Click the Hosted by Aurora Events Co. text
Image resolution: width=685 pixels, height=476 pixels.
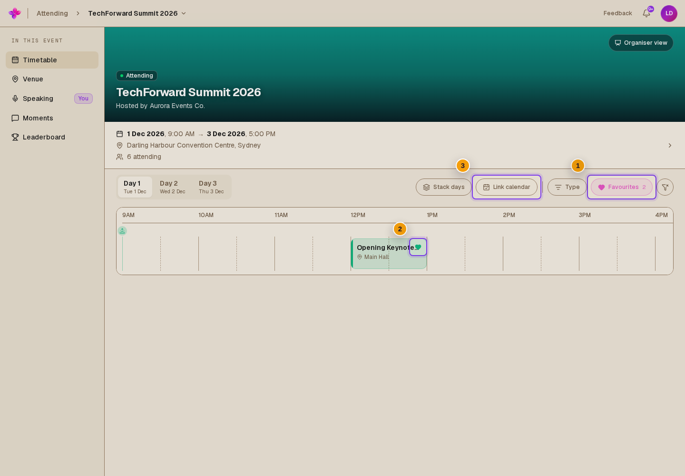(x=160, y=106)
